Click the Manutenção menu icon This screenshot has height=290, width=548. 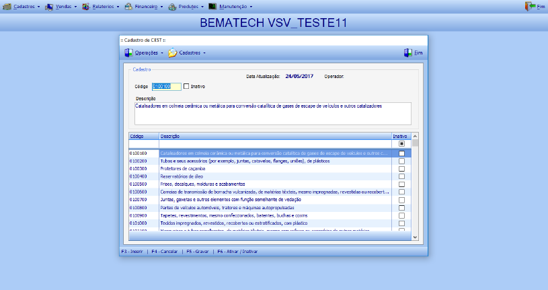coord(212,6)
